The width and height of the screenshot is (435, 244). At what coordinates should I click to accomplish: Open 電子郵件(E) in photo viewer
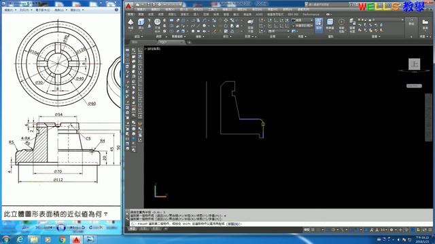[43, 9]
